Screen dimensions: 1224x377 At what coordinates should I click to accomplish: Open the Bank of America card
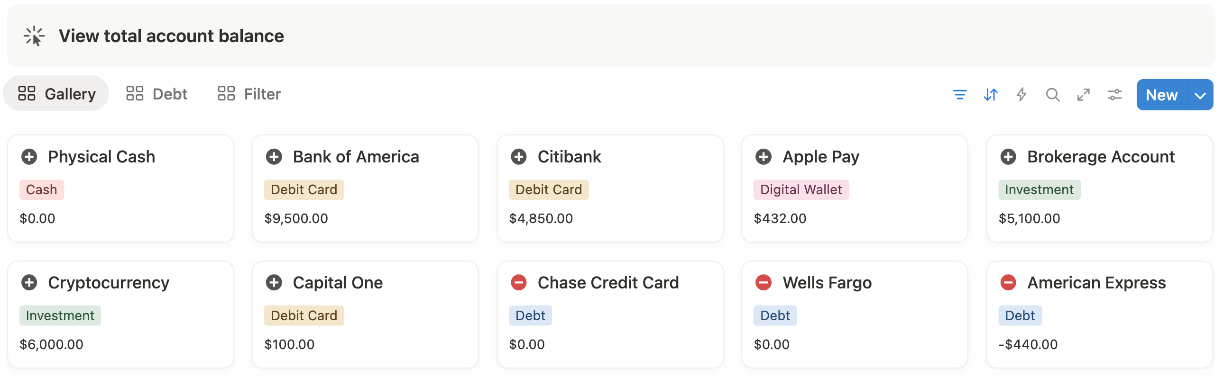(x=365, y=188)
